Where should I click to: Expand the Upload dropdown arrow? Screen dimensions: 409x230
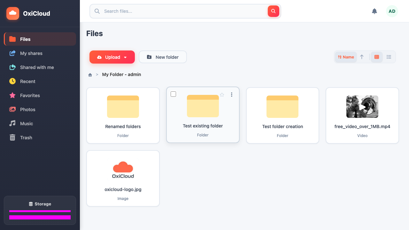(x=125, y=57)
